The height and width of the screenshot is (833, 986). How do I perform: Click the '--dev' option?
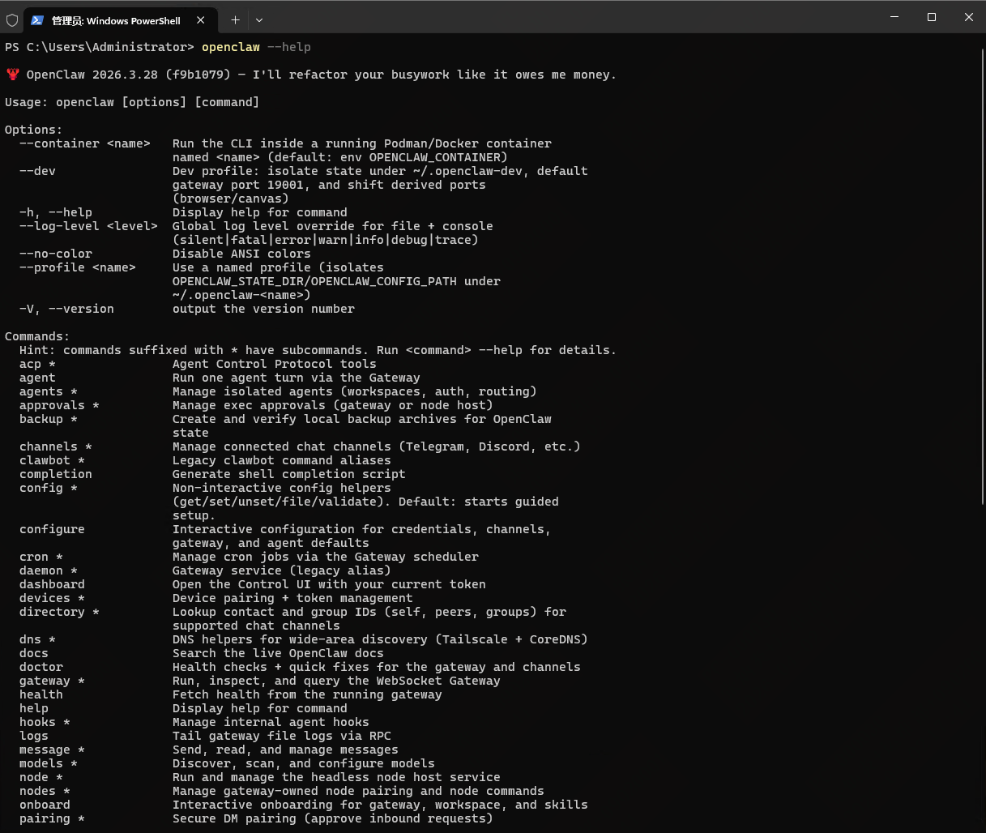click(x=37, y=171)
